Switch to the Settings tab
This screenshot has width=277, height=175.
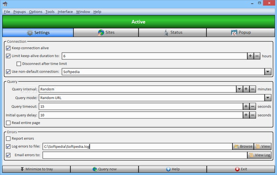38,33
